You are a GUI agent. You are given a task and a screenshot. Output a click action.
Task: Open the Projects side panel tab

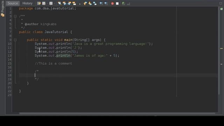coord(2,8)
